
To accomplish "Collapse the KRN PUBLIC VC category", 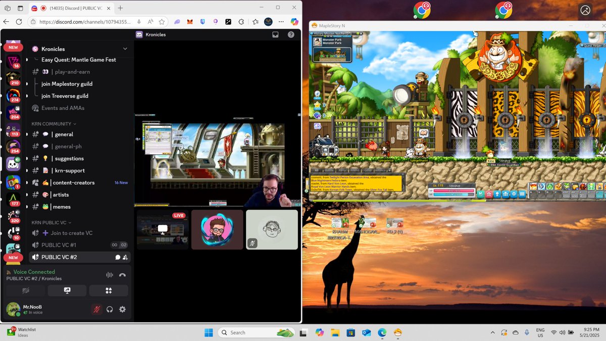I will click(x=49, y=222).
